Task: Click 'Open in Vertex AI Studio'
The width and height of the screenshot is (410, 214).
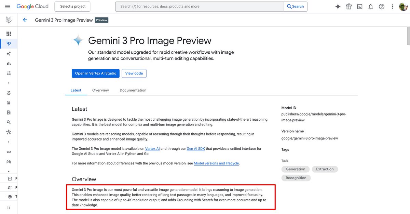Action: 95,73
